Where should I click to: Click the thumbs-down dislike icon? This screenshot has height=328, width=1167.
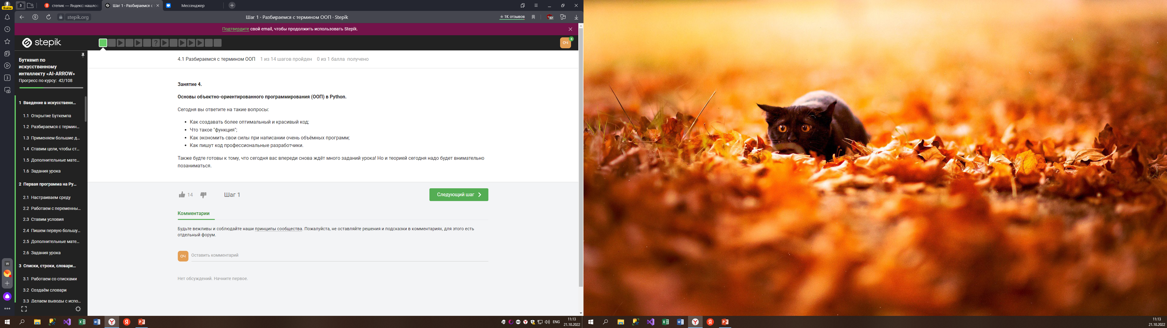click(203, 195)
